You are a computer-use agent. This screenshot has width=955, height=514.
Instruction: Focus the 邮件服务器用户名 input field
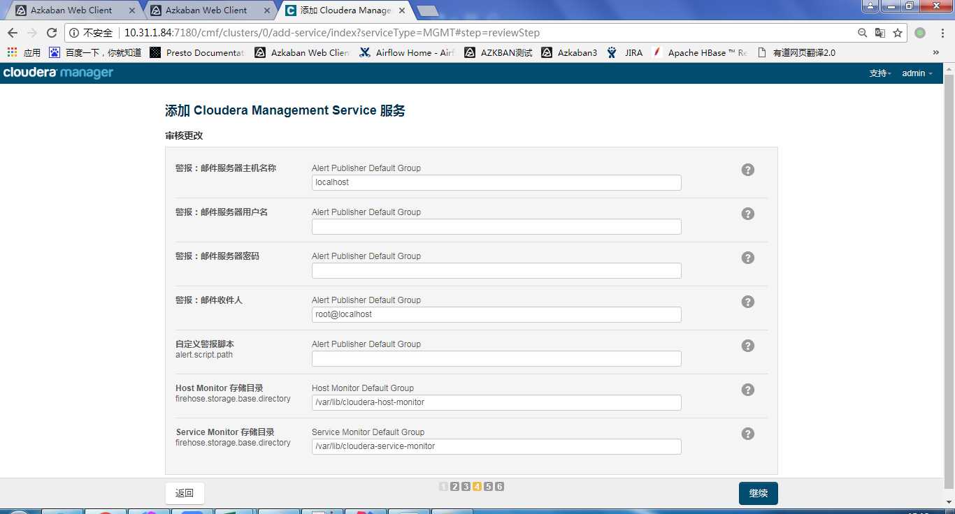[x=496, y=226]
